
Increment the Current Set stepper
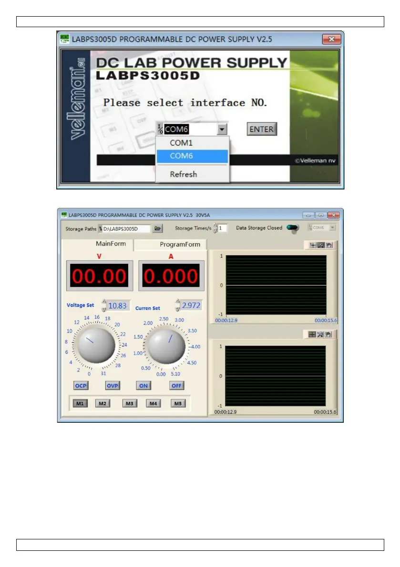[178, 301]
